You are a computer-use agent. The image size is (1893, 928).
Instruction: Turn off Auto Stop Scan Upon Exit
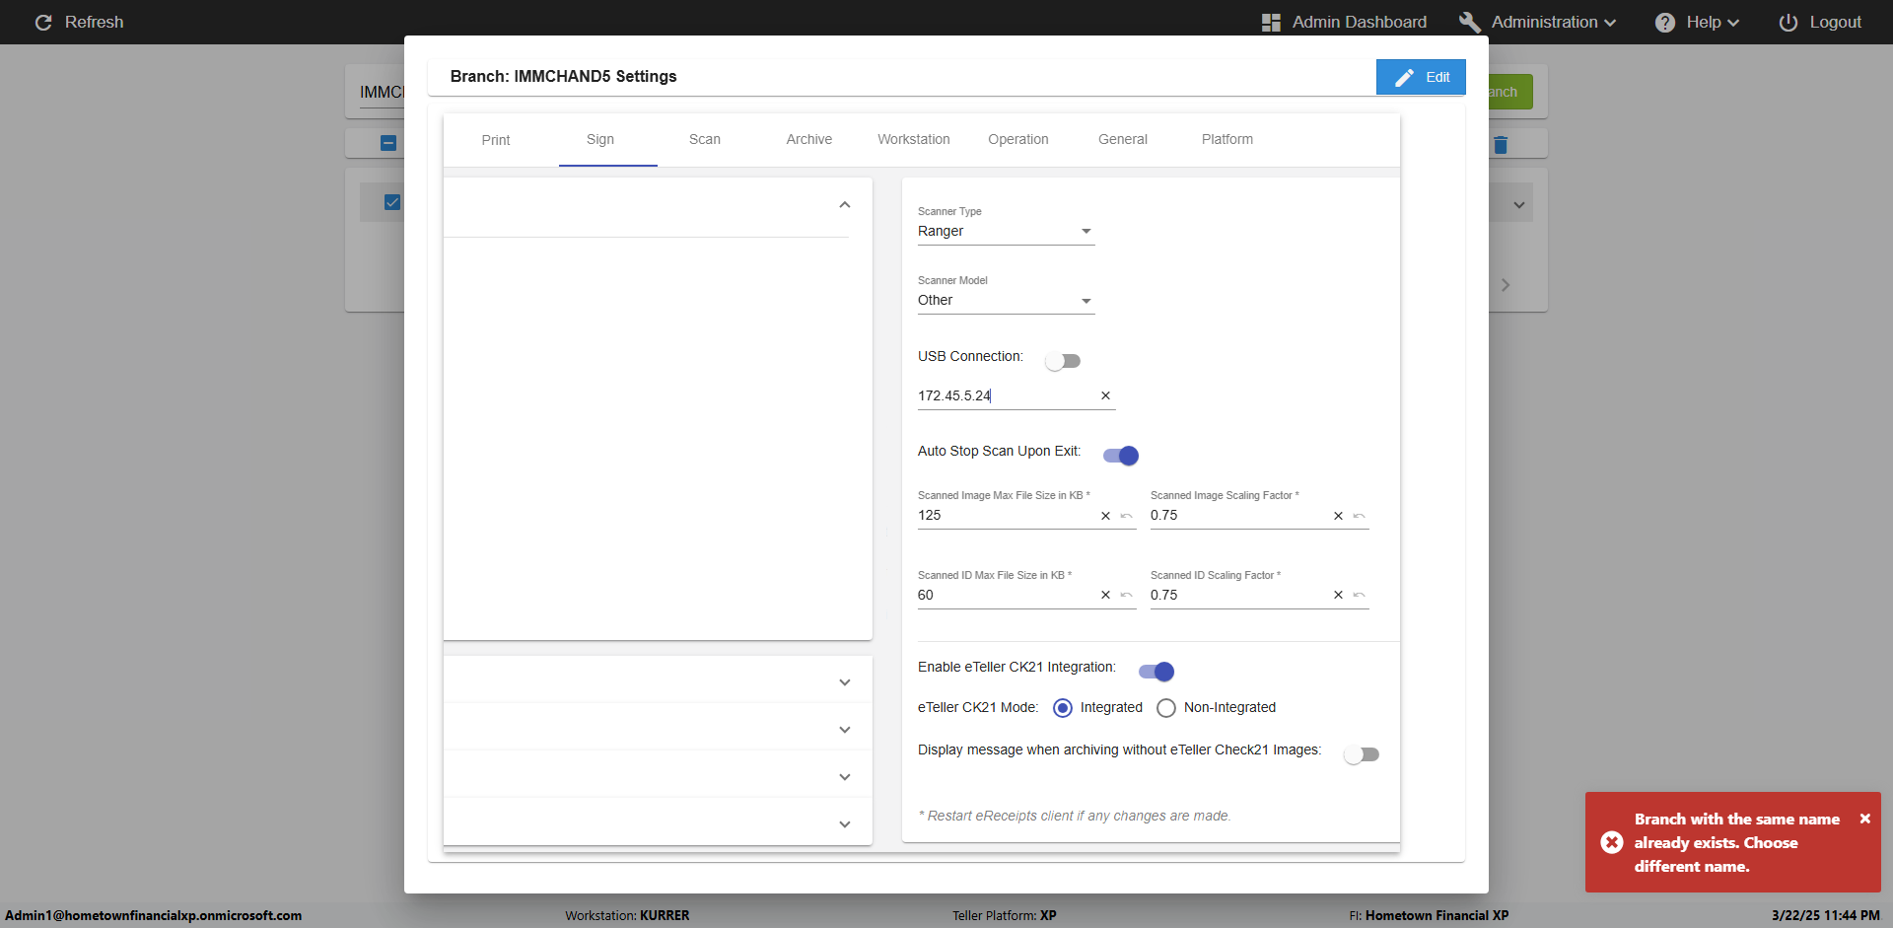(x=1121, y=456)
